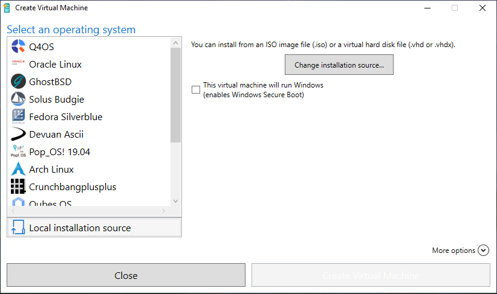Image resolution: width=497 pixels, height=294 pixels.
Task: Click the GhostBSD logo icon
Action: click(18, 81)
